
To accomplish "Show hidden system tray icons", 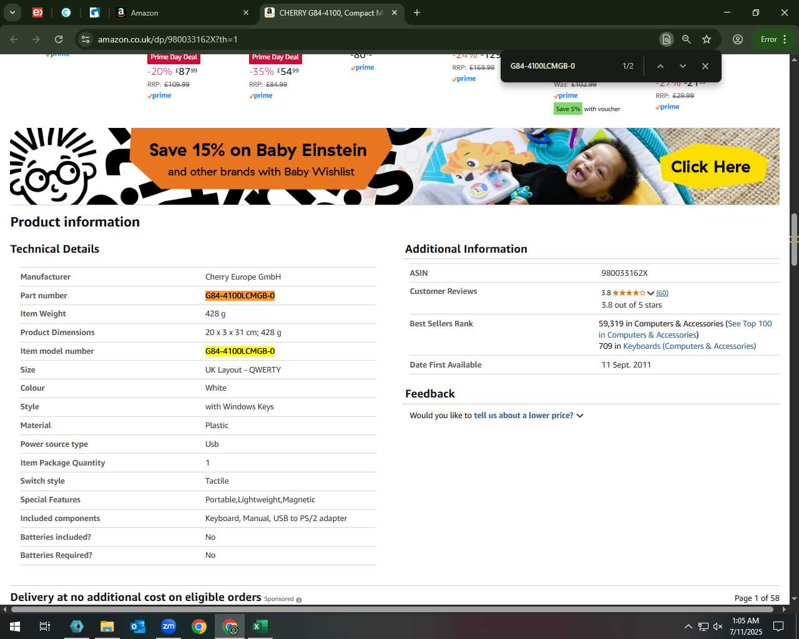I will [x=688, y=627].
